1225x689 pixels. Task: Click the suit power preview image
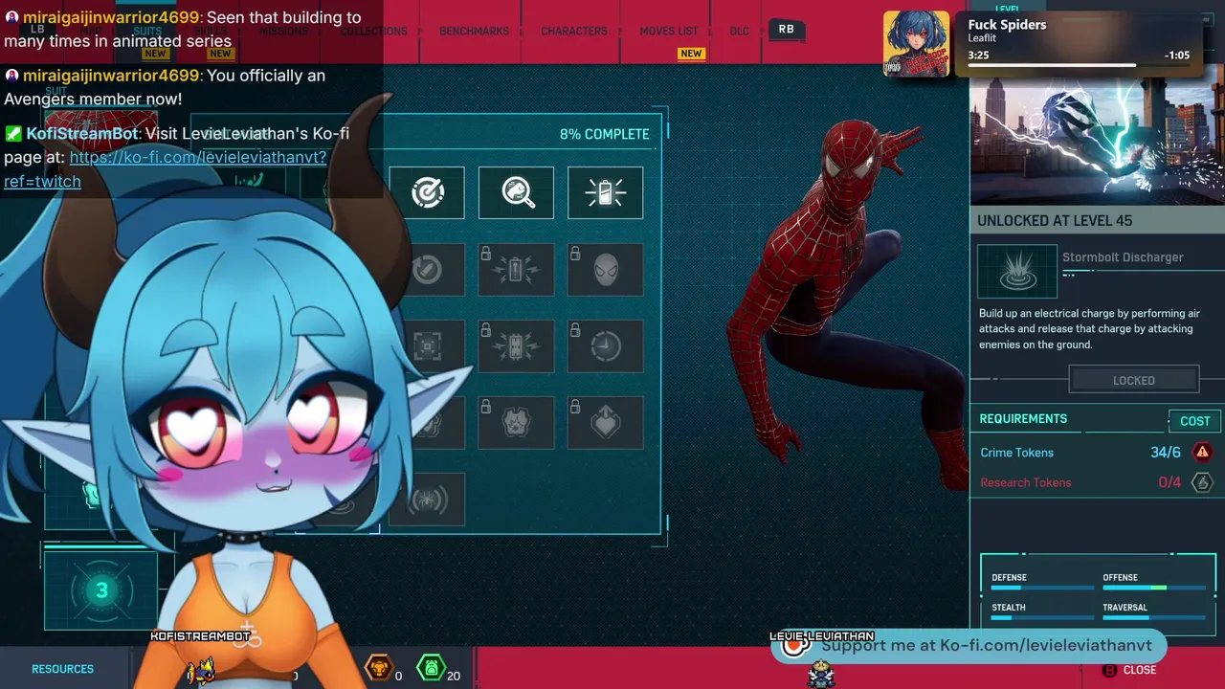(1098, 142)
